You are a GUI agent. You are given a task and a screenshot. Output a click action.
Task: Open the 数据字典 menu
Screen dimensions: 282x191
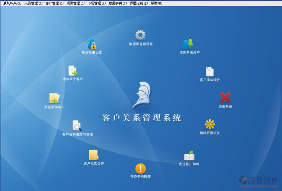point(118,3)
